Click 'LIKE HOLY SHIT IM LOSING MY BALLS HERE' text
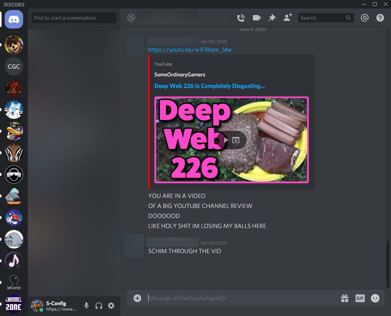The image size is (391, 316). [x=207, y=226]
